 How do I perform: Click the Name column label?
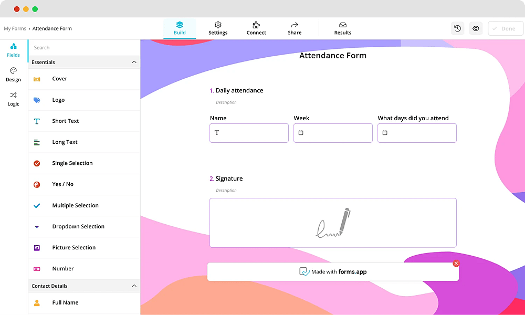[x=218, y=118]
